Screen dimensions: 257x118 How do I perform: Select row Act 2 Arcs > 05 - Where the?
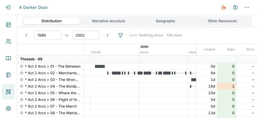(53, 93)
